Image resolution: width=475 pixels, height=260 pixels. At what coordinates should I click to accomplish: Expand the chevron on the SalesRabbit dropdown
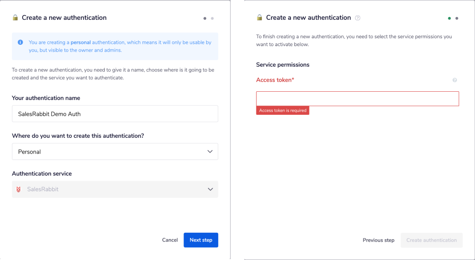pyautogui.click(x=210, y=189)
